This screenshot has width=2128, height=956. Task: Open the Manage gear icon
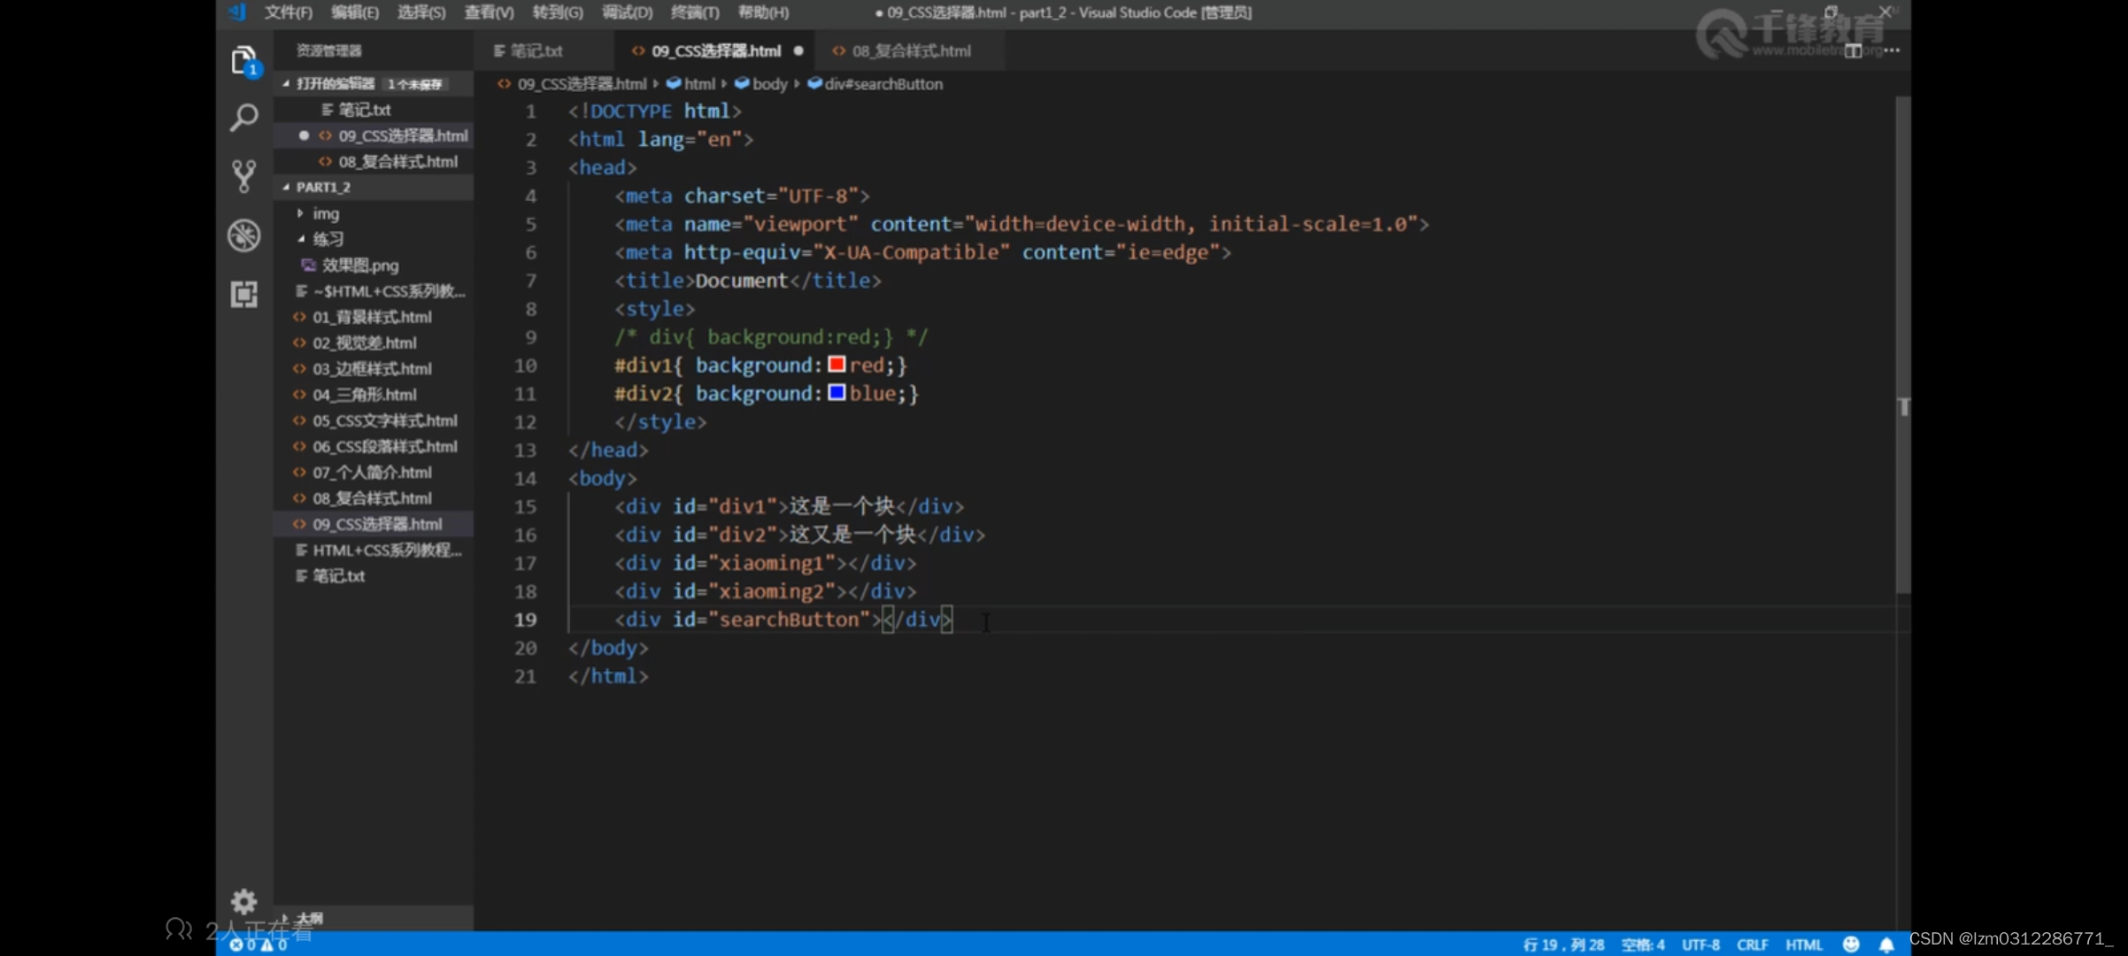coord(244,901)
